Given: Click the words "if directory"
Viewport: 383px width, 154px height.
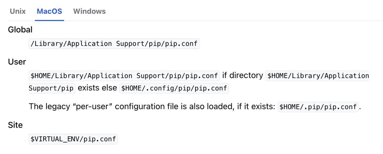Looking at the screenshot, I should pos(243,76).
